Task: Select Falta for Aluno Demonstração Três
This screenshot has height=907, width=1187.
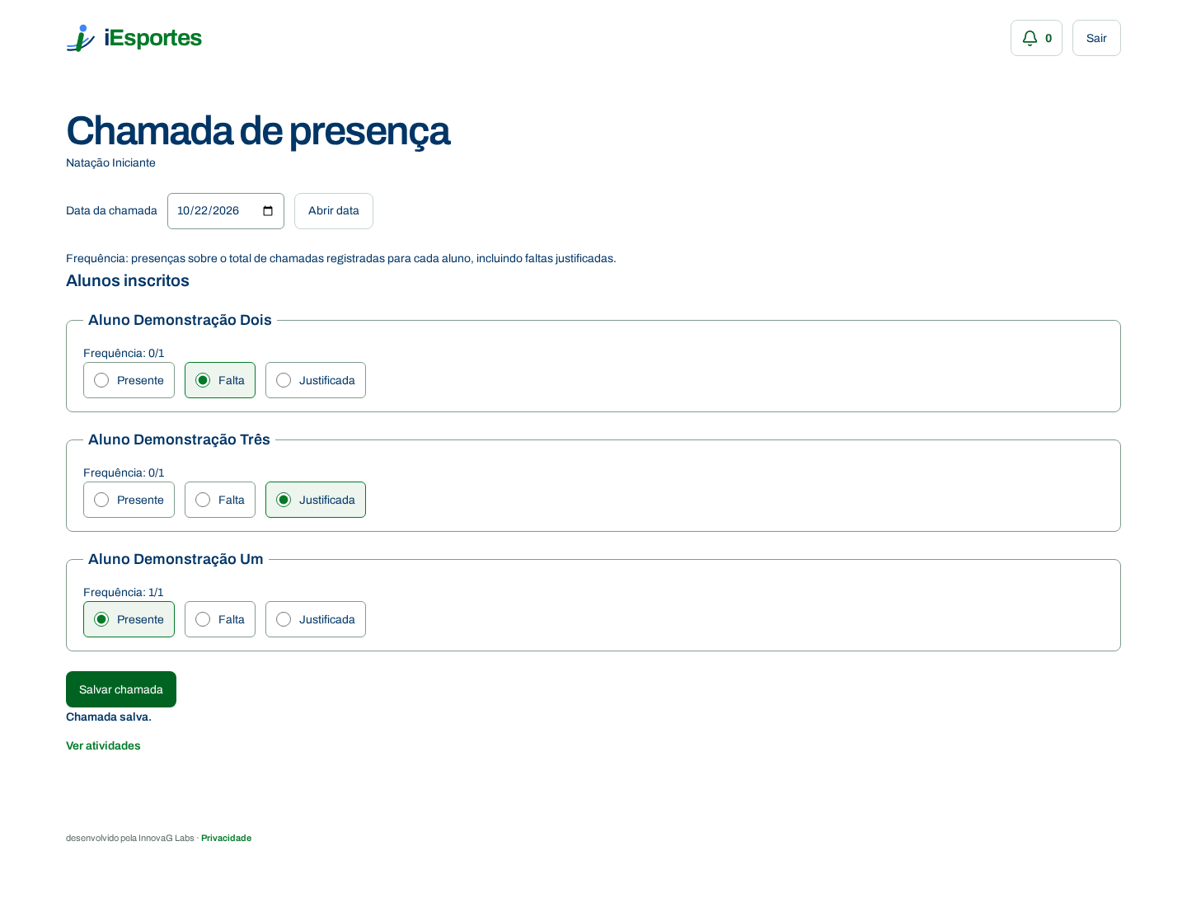Action: tap(220, 500)
